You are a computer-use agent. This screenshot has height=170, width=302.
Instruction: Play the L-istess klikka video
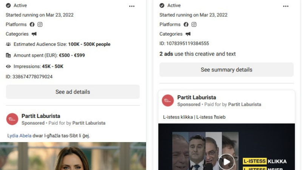(x=226, y=162)
